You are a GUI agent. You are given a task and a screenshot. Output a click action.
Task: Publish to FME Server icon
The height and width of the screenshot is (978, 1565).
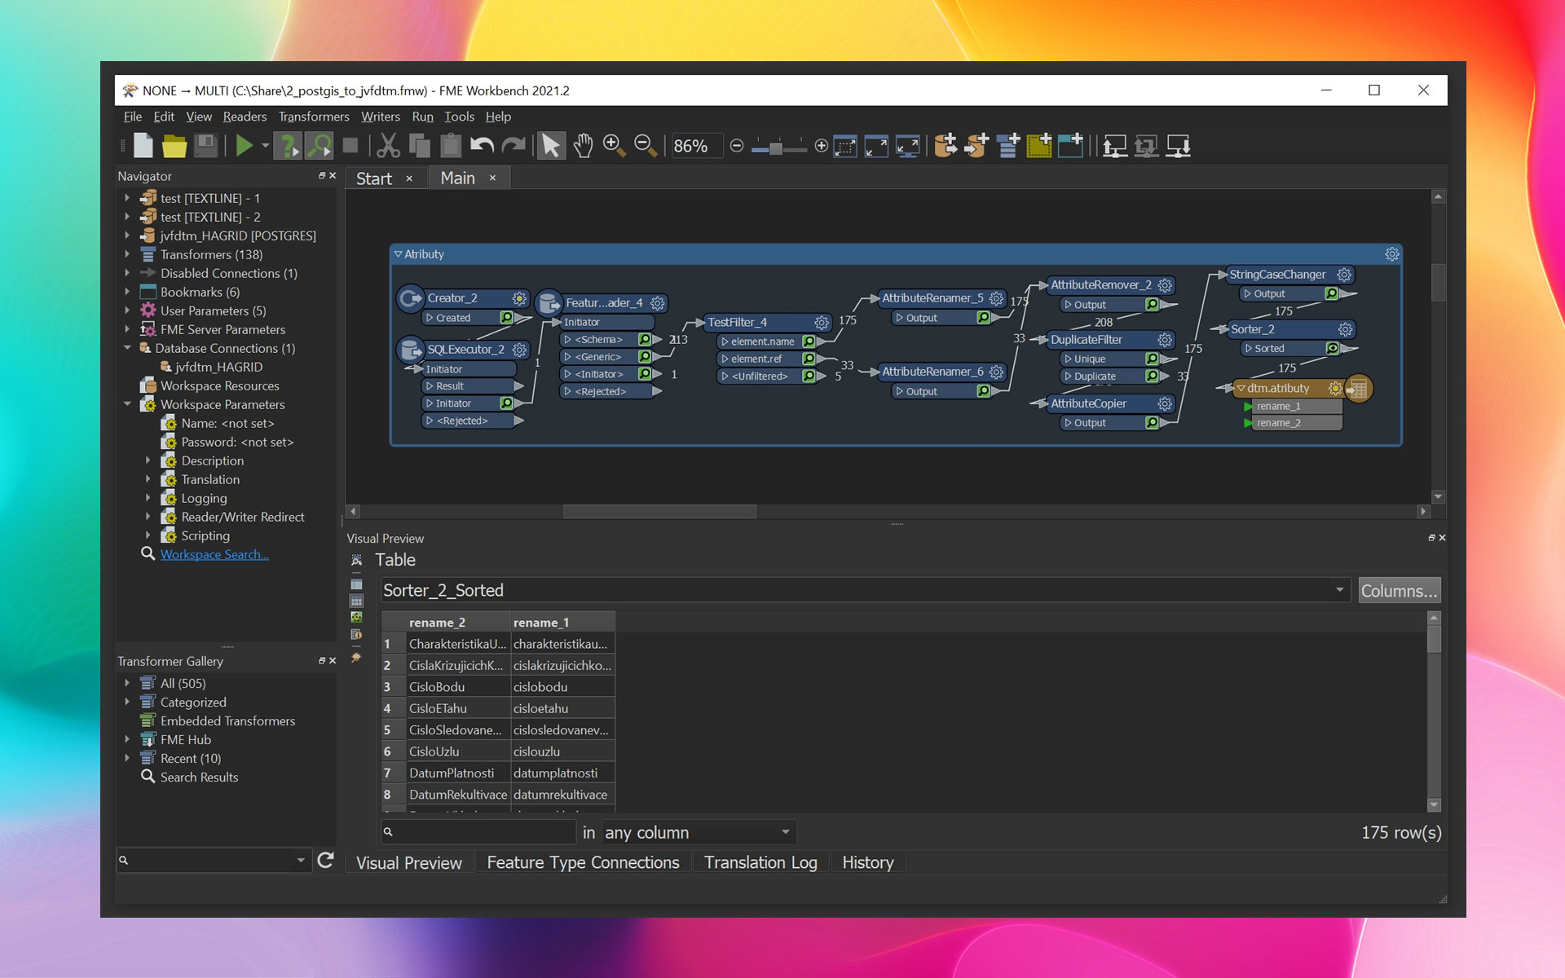(1114, 146)
